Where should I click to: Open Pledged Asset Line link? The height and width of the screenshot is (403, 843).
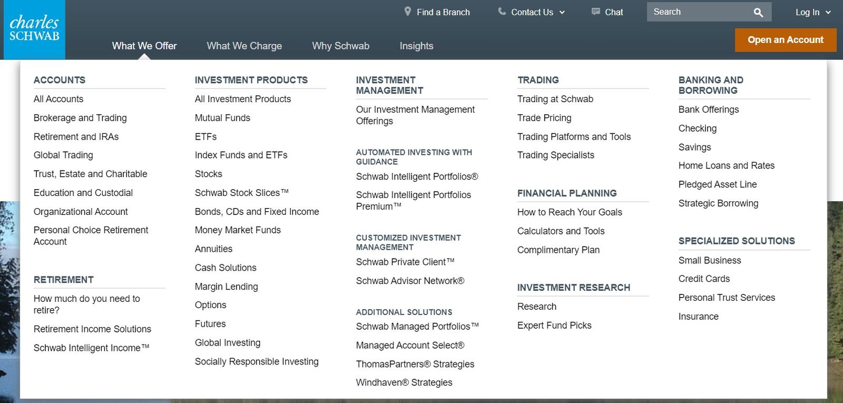(718, 184)
